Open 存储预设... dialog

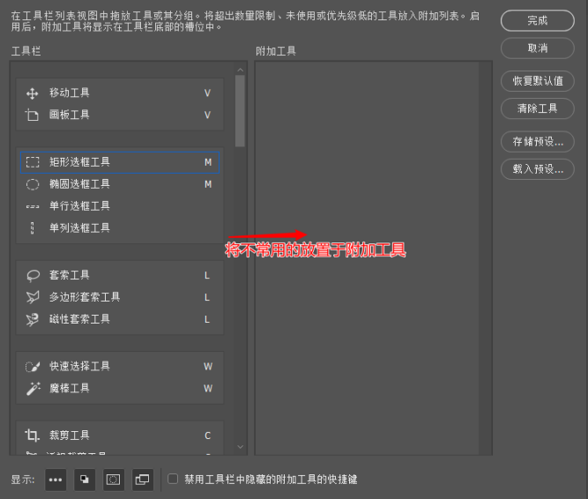pyautogui.click(x=538, y=142)
